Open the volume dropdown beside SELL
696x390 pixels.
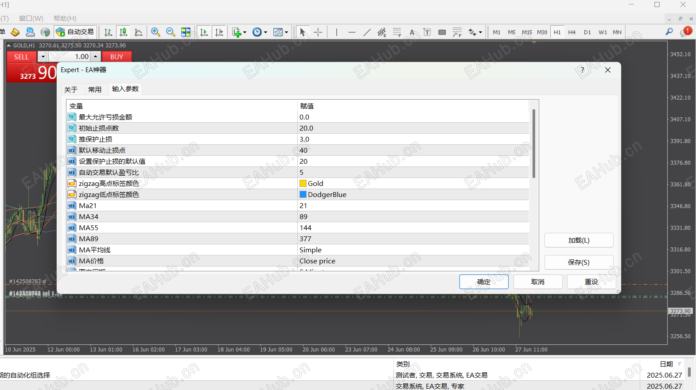pos(43,57)
